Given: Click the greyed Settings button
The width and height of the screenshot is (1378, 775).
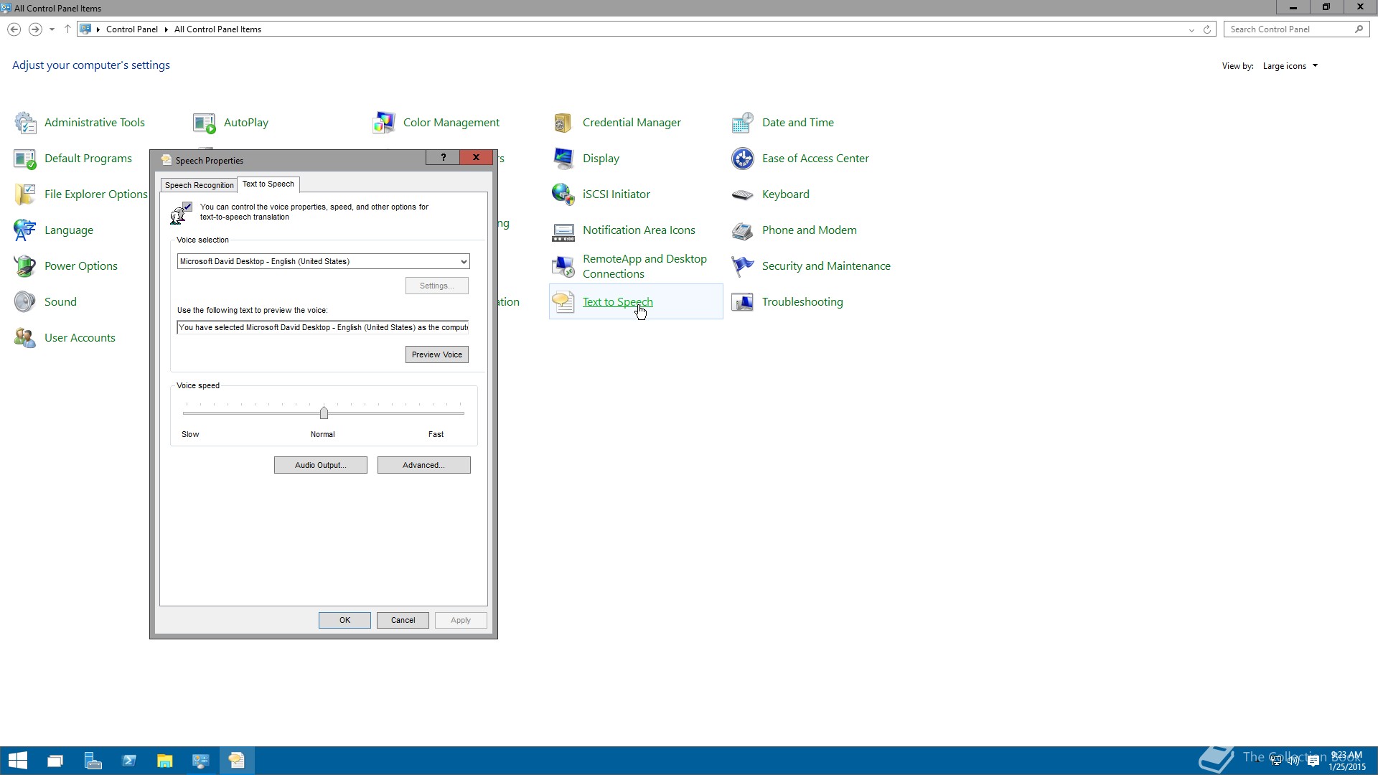Looking at the screenshot, I should coord(437,286).
